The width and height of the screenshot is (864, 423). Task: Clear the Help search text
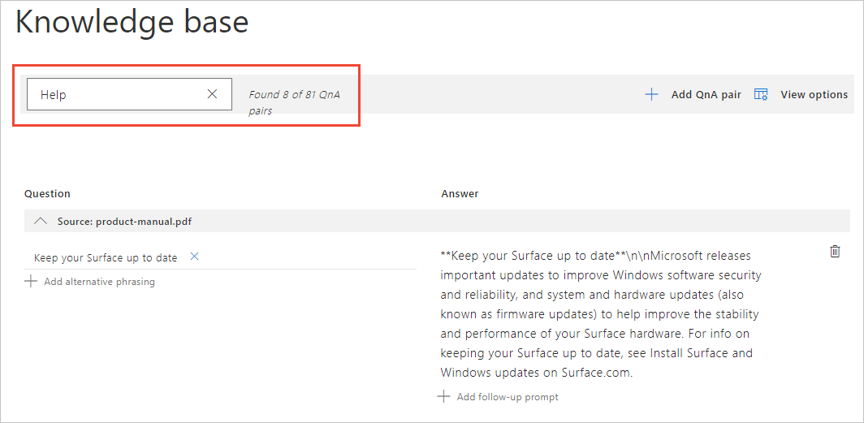click(x=212, y=94)
